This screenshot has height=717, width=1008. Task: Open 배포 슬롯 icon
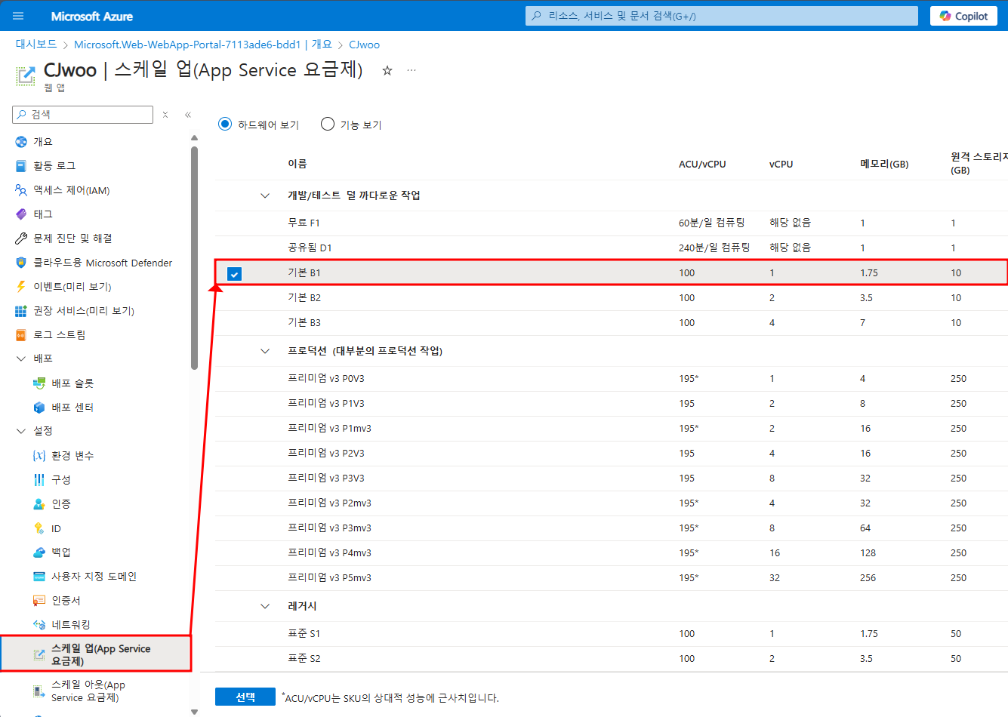click(x=39, y=383)
